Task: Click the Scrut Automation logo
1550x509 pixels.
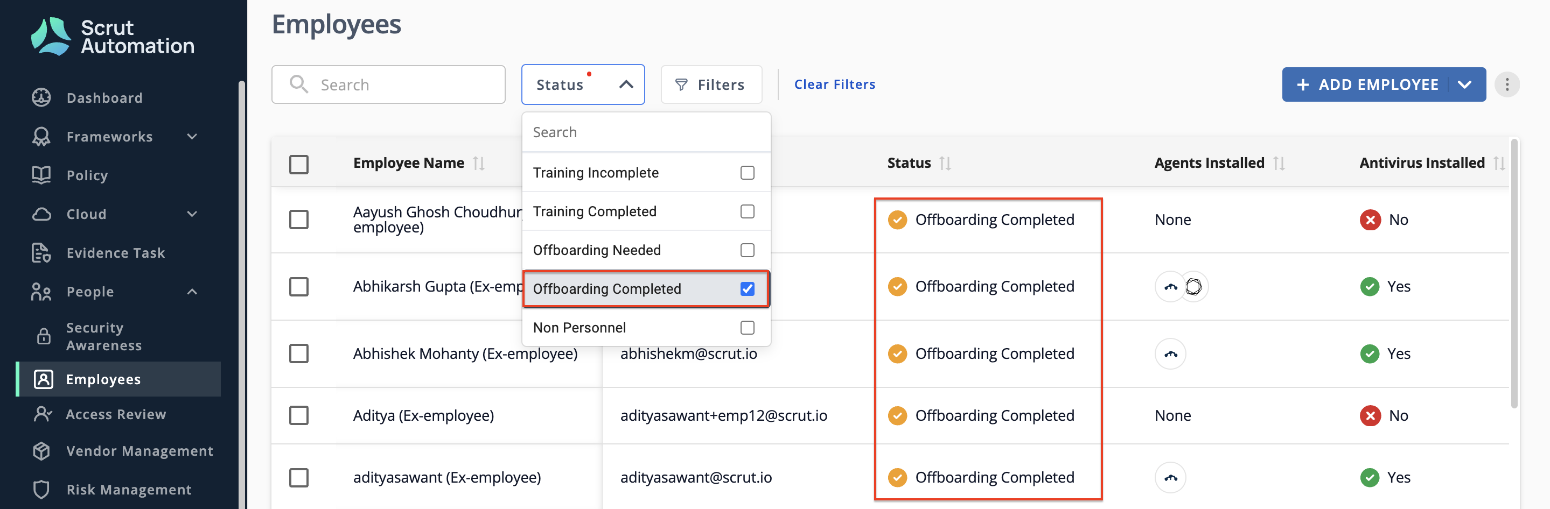Action: point(113,36)
